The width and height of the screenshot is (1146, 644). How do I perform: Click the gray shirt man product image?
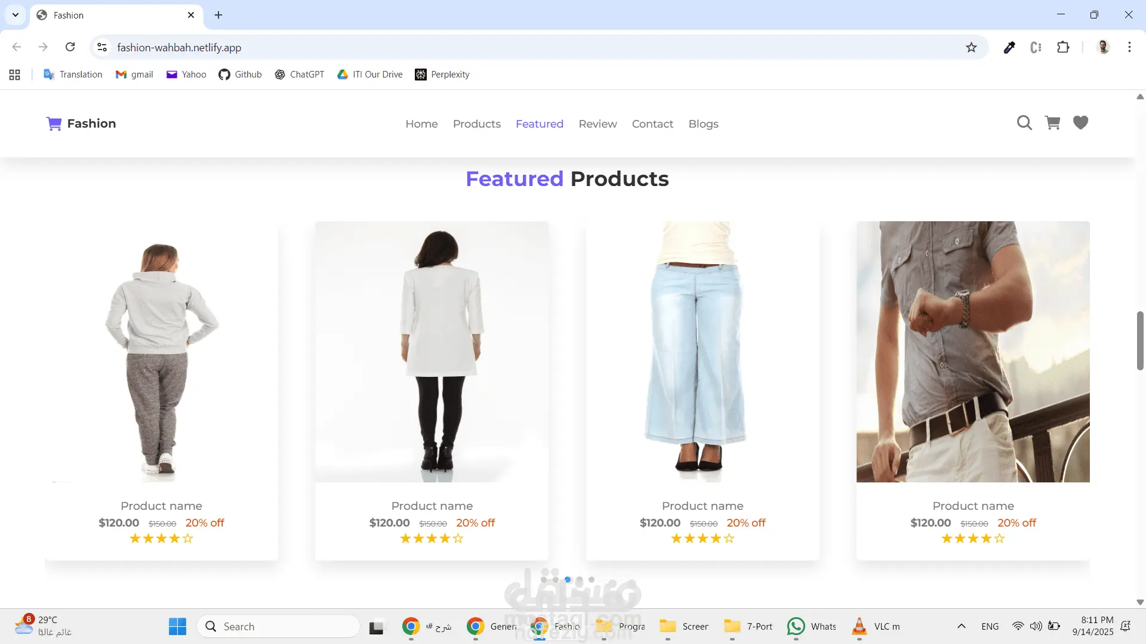(973, 352)
